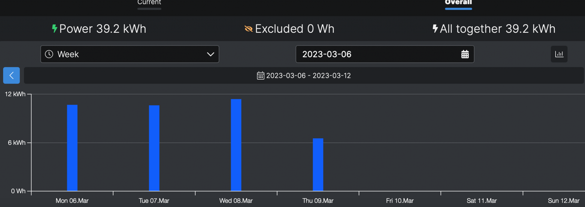This screenshot has width=585, height=207.
Task: Click the blue bar for Thu 09.Mar
Action: coord(318,165)
